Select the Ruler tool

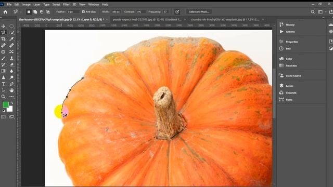(11, 45)
